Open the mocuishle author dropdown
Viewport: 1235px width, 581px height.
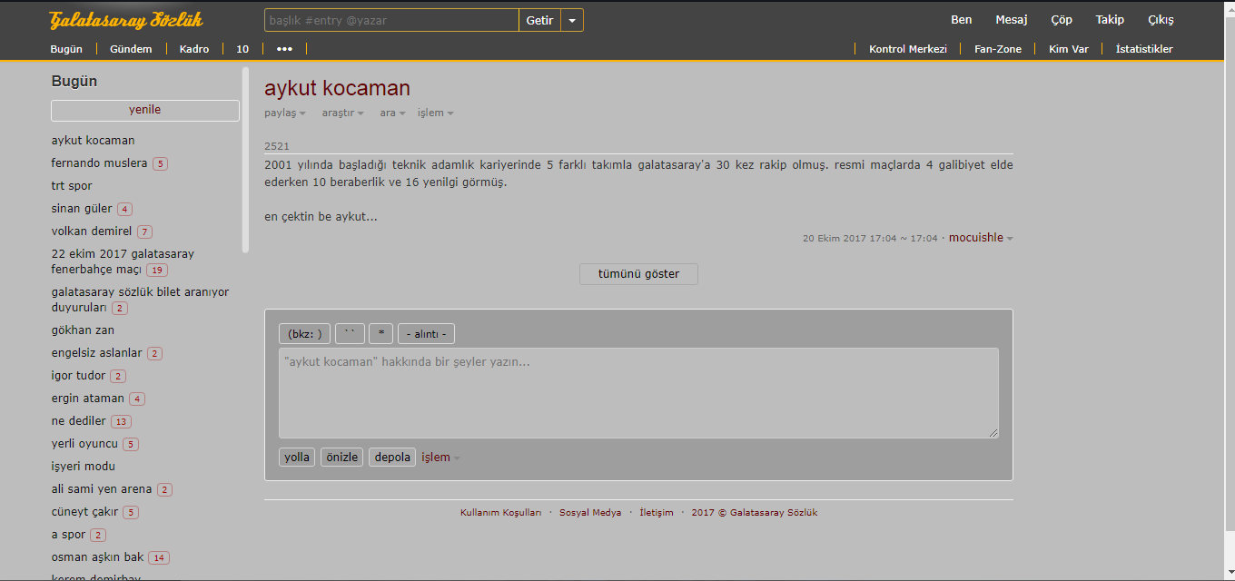click(981, 238)
